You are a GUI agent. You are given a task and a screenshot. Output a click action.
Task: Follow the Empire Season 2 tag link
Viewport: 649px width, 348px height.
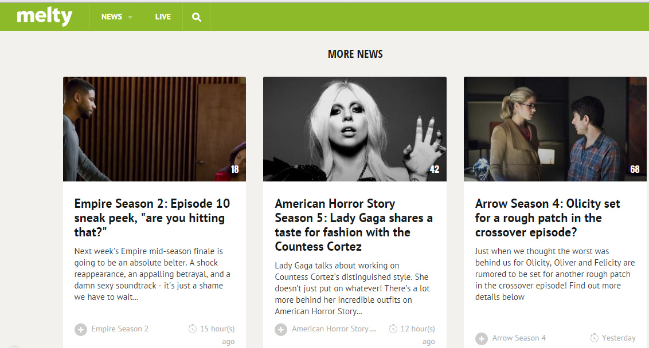(120, 329)
